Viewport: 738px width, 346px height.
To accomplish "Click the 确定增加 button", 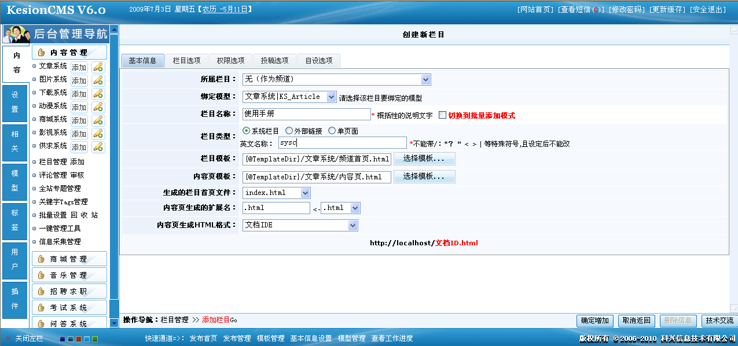I will click(594, 321).
